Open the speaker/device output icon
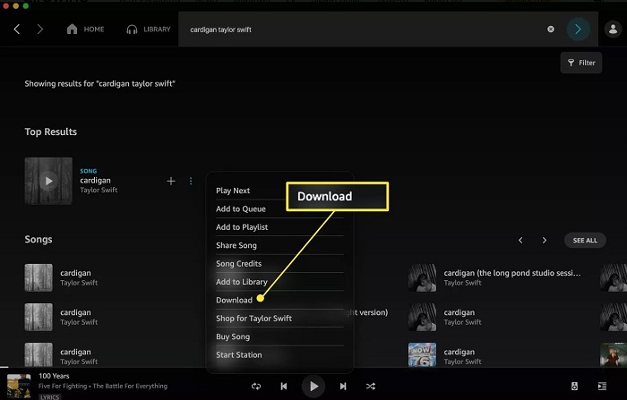The width and height of the screenshot is (627, 400). coord(574,386)
